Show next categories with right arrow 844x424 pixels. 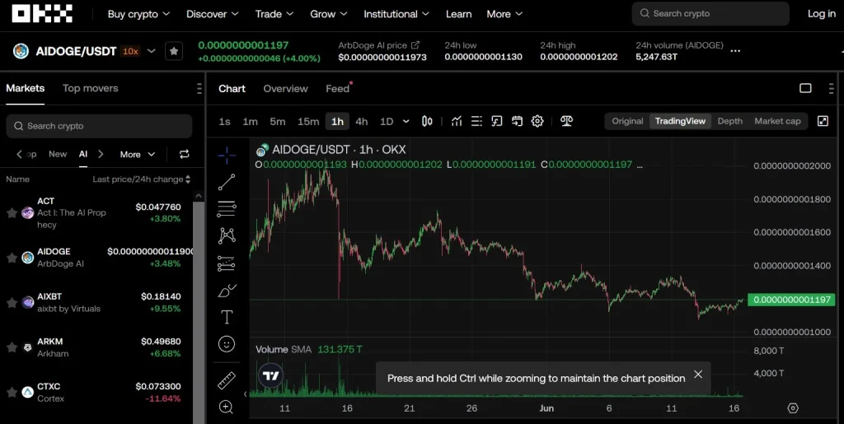click(x=101, y=154)
